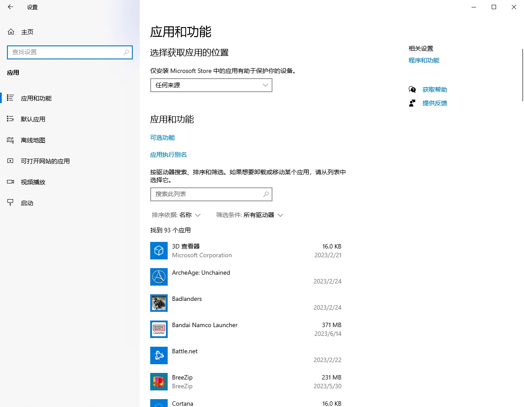Select the BreeZip app icon
The image size is (524, 407).
pyautogui.click(x=159, y=382)
